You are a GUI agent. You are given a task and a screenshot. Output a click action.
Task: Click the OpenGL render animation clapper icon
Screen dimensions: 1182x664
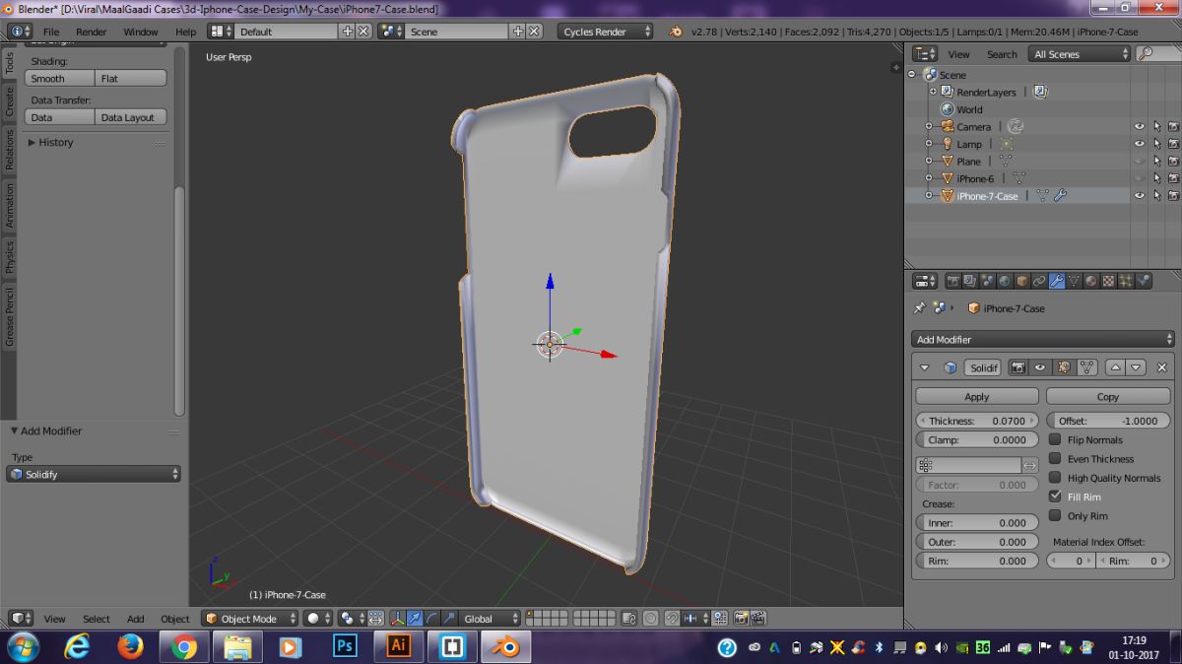(x=758, y=619)
